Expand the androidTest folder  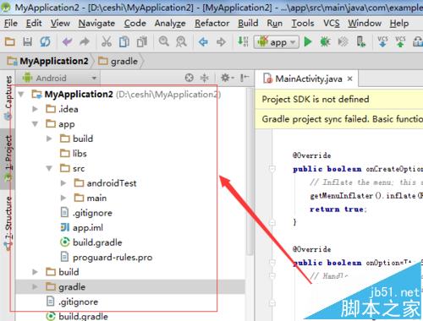pyautogui.click(x=63, y=183)
